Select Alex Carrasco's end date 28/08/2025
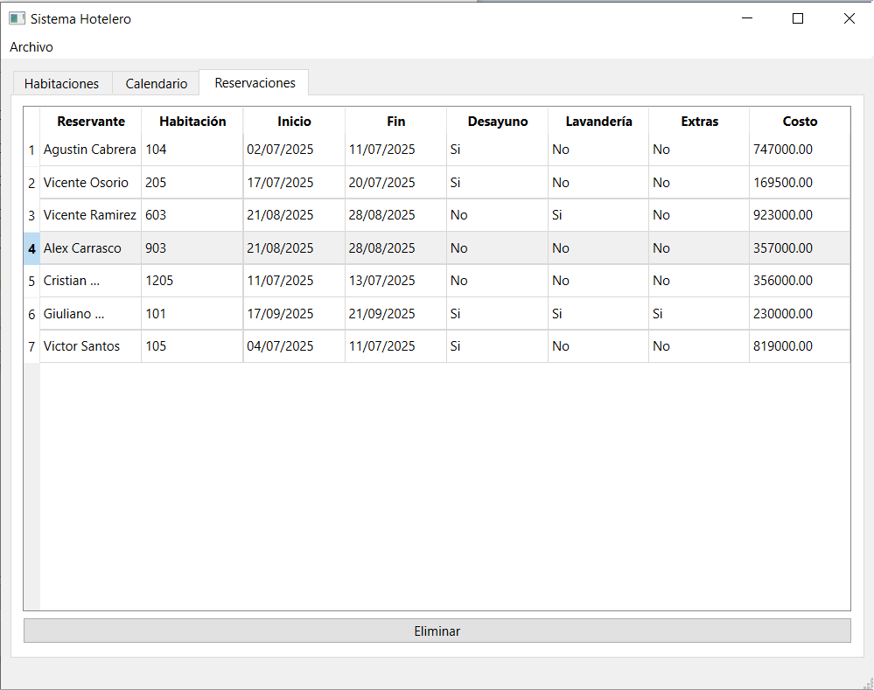The image size is (874, 690). (395, 248)
